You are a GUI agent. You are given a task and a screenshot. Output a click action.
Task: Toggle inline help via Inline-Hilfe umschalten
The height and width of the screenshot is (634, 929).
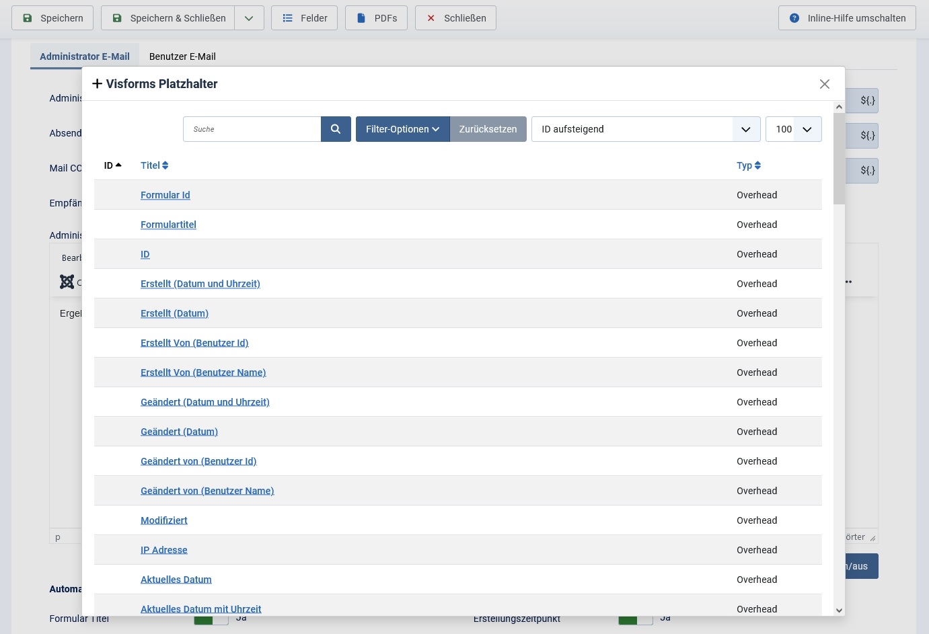point(847,18)
